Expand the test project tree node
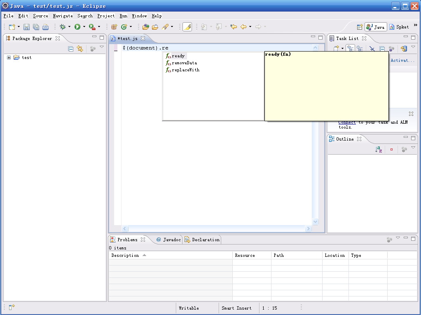The height and width of the screenshot is (315, 421). point(9,58)
